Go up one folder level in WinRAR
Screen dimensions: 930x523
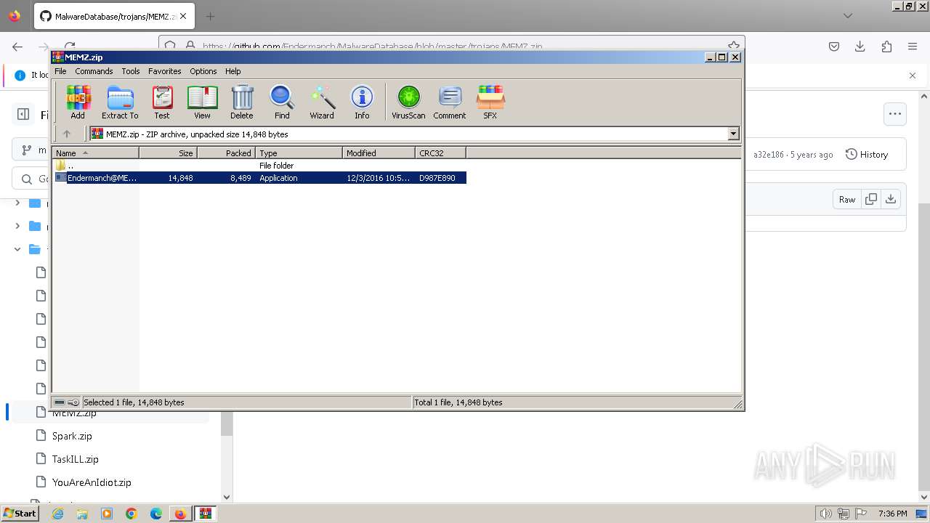pyautogui.click(x=67, y=134)
